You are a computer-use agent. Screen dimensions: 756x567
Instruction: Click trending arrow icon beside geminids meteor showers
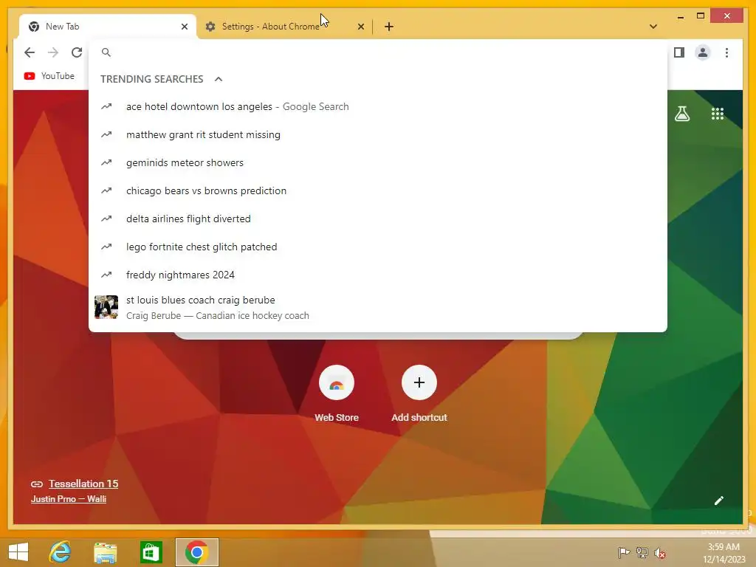[106, 162]
